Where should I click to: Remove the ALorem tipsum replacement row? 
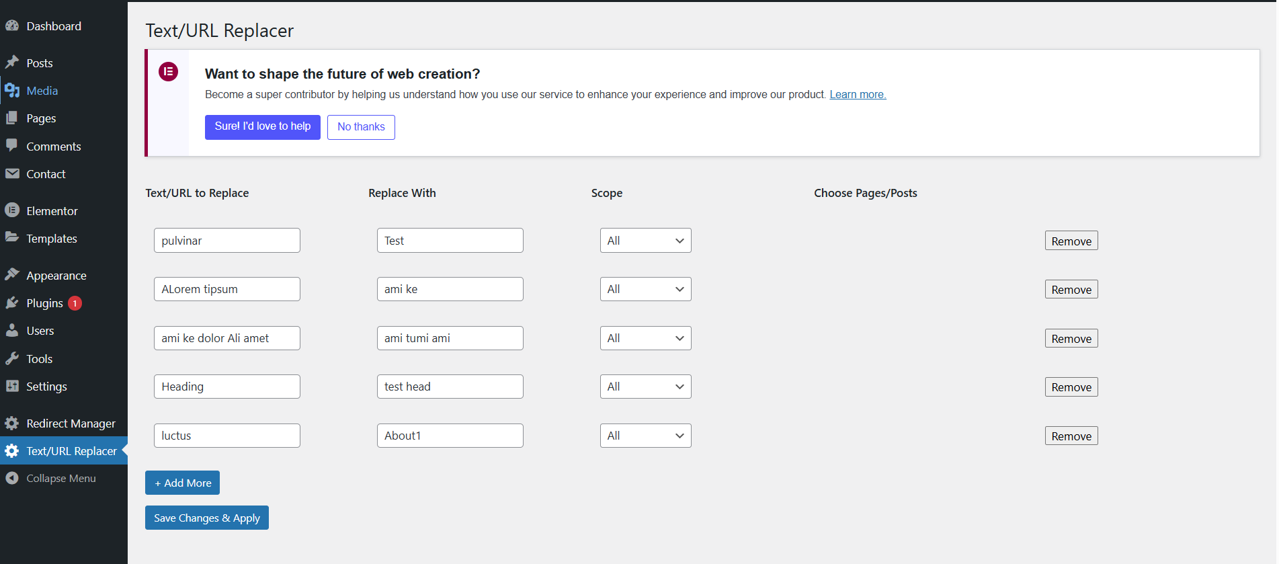tap(1071, 290)
